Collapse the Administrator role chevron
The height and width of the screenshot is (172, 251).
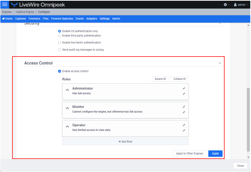68,90
